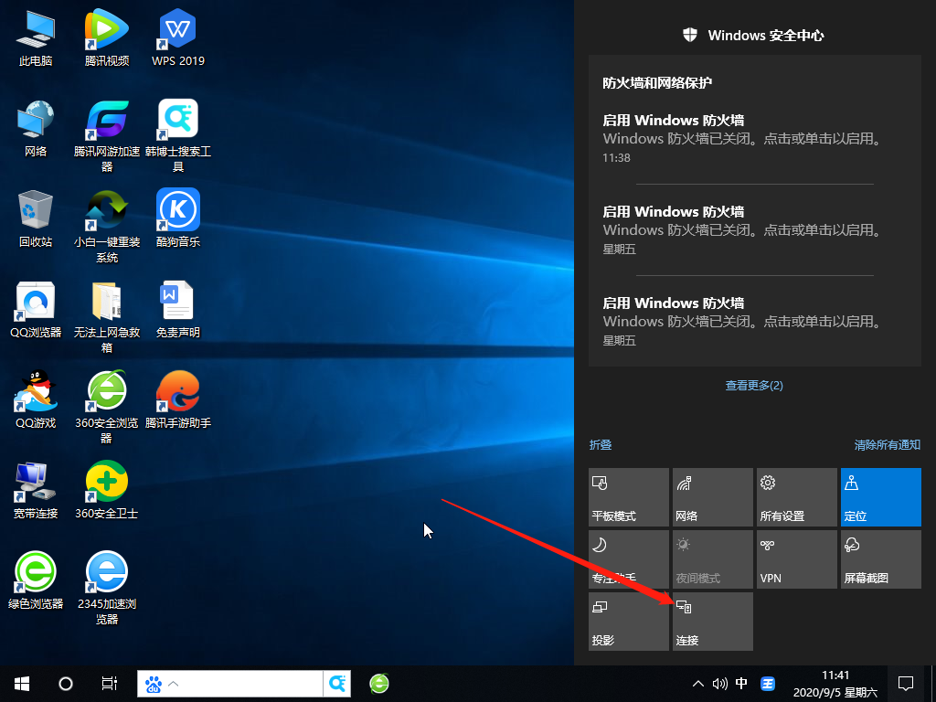Click 清除所有通知 to clear notifications

[887, 445]
